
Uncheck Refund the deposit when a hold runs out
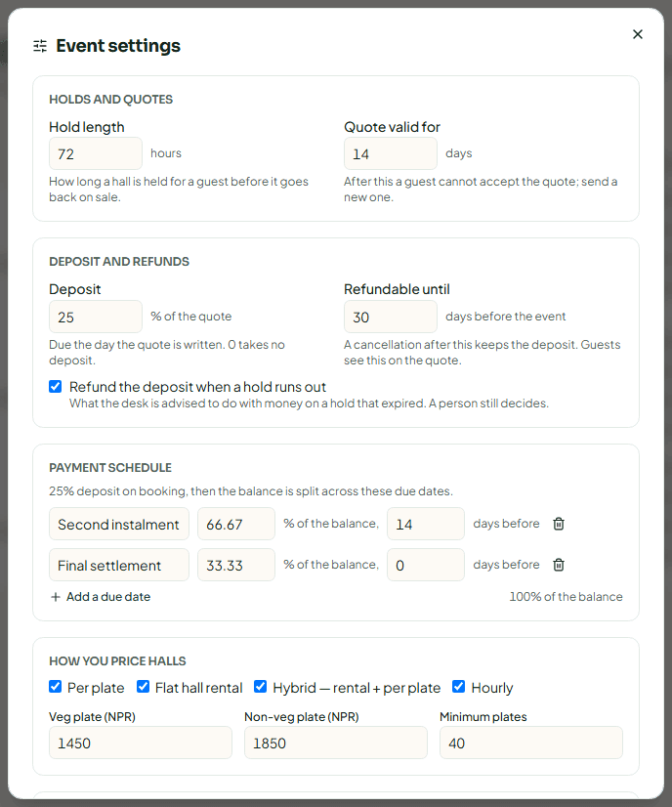click(55, 387)
